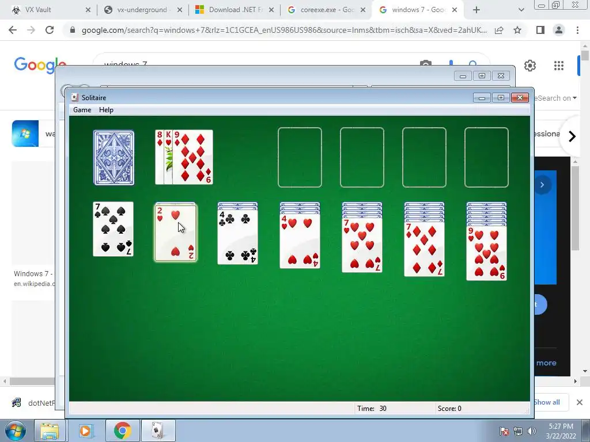This screenshot has height=442, width=590.
Task: Reload the current page
Action: coord(50,30)
